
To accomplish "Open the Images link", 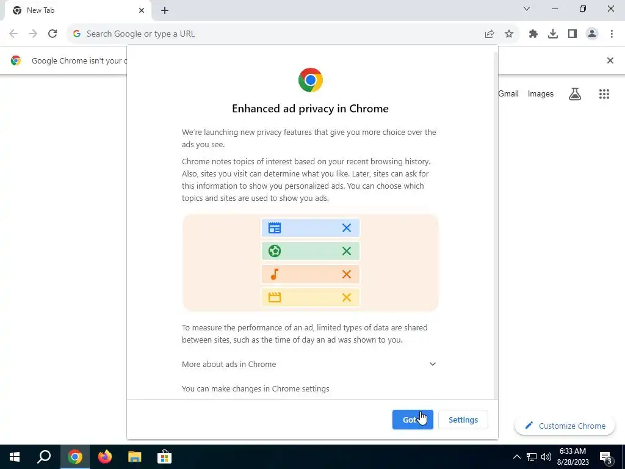I will point(541,93).
